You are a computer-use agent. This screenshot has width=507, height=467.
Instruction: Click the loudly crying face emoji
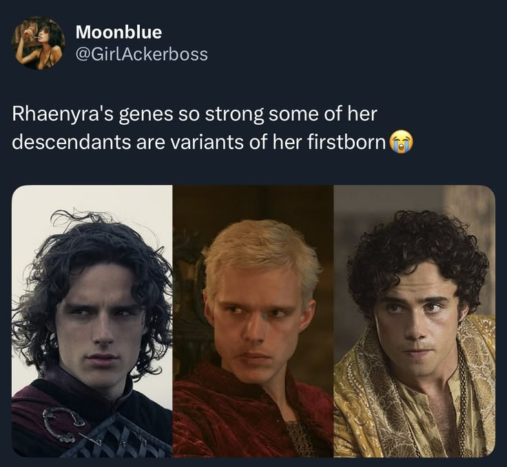pyautogui.click(x=402, y=143)
